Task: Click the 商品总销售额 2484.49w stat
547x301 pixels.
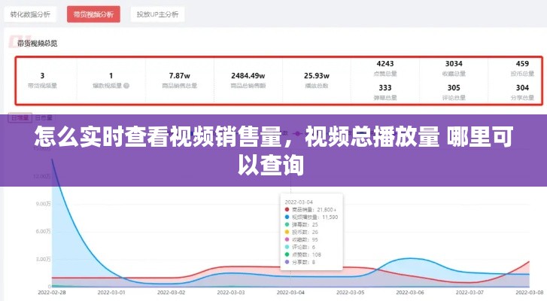Action: pyautogui.click(x=248, y=81)
